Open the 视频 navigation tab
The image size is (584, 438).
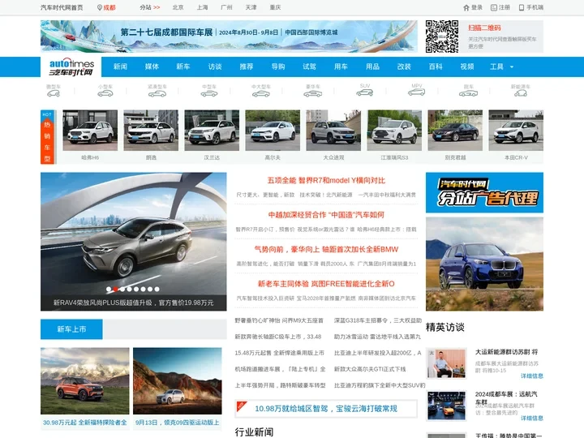click(467, 67)
